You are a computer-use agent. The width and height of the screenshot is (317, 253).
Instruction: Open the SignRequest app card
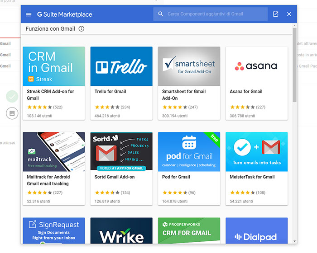(x=54, y=230)
